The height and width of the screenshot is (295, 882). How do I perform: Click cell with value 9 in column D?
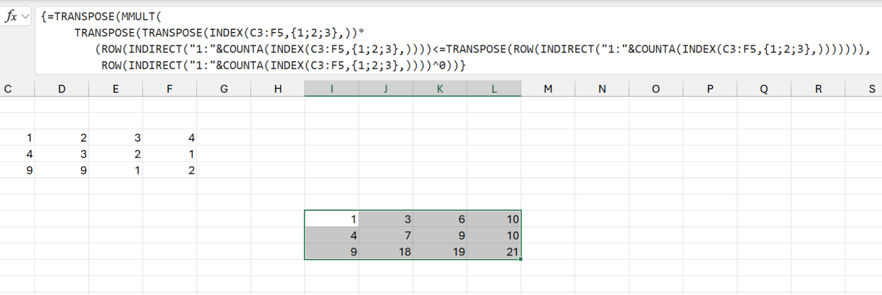pyautogui.click(x=61, y=170)
